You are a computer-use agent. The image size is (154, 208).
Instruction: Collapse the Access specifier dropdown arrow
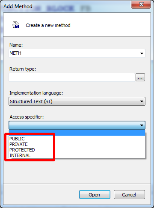click(142, 125)
